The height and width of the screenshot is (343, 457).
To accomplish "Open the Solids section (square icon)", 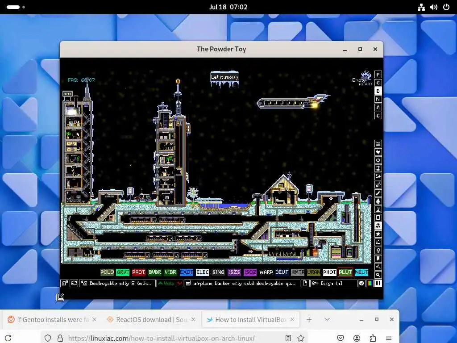I will [378, 218].
